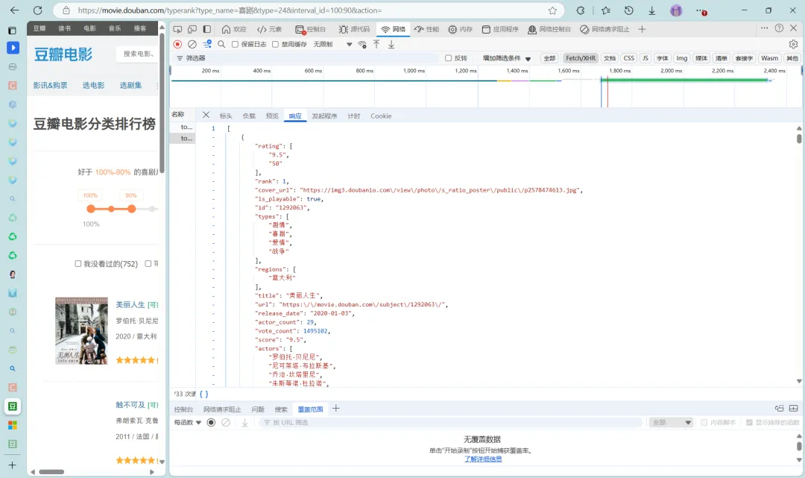Image resolution: width=805 pixels, height=478 pixels.
Task: Toggle device emulation mode icon
Action: [x=192, y=29]
